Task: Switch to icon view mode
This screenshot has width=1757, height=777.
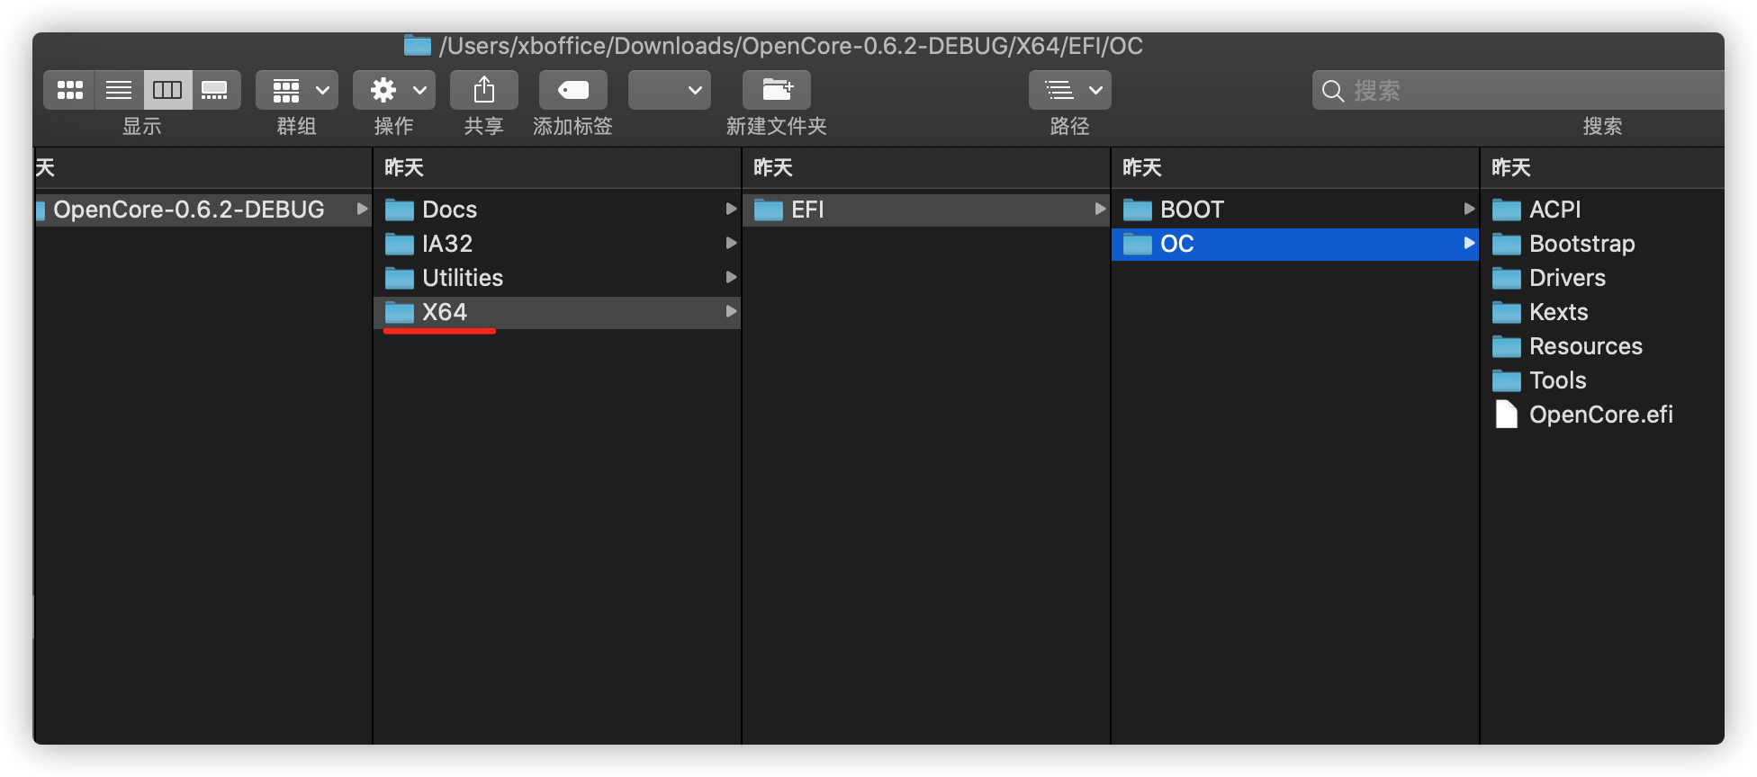Action: [x=69, y=90]
